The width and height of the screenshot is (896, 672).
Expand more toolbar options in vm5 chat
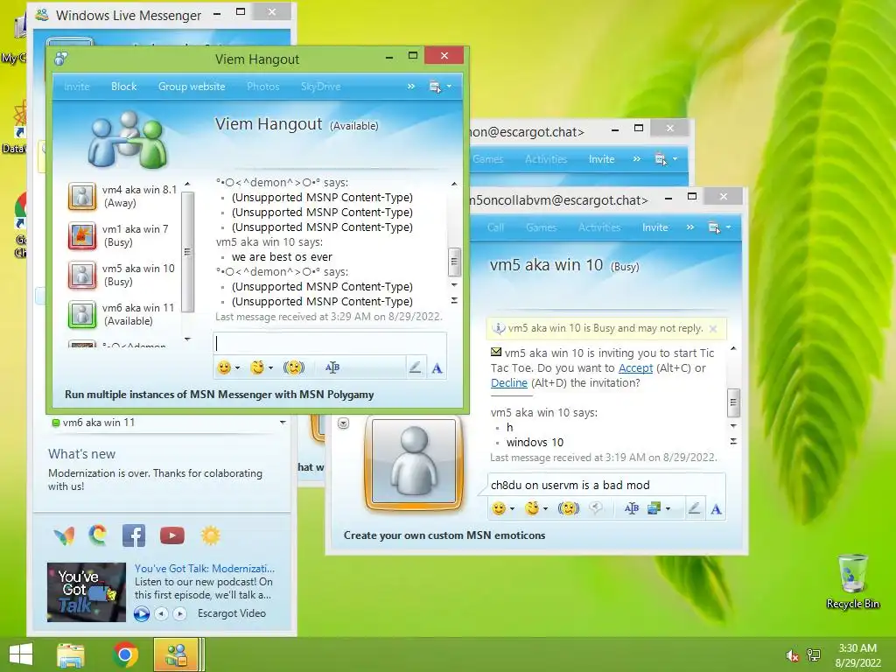coord(690,227)
